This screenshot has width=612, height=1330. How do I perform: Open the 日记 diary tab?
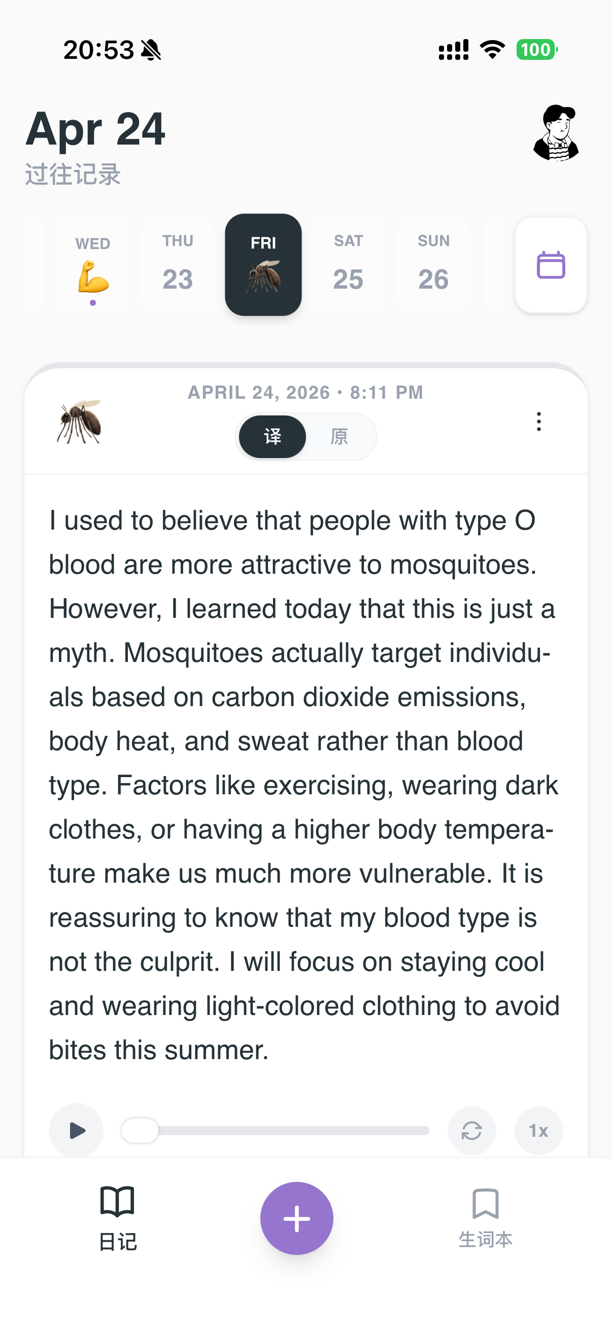point(118,1218)
